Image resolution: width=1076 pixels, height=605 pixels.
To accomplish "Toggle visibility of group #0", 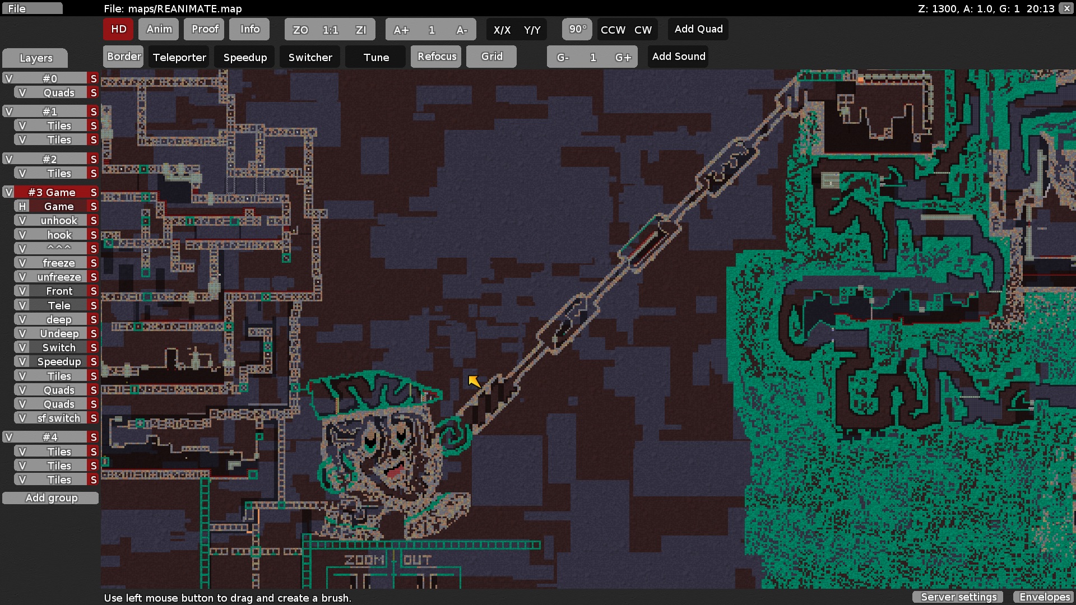I will click(x=8, y=78).
